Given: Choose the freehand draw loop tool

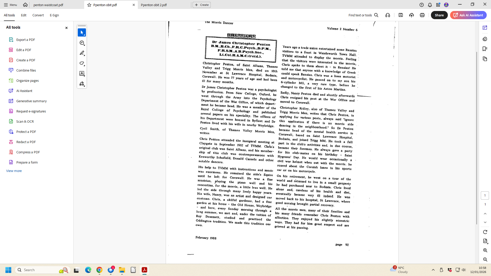Looking at the screenshot, I should point(82,63).
